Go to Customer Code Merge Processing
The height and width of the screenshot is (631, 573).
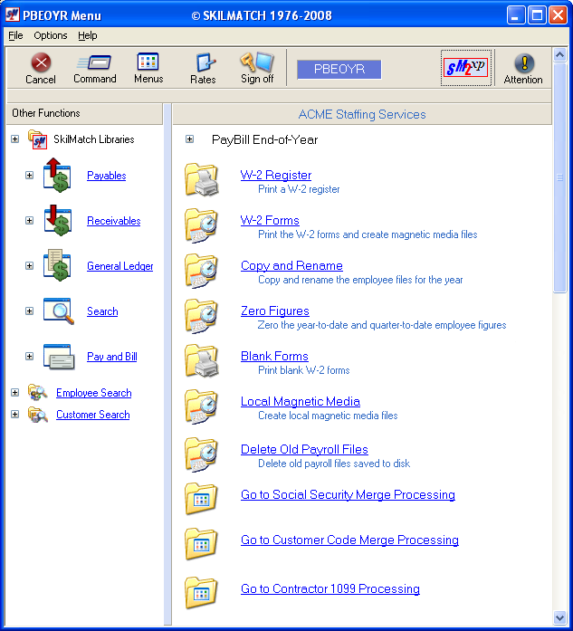click(349, 540)
